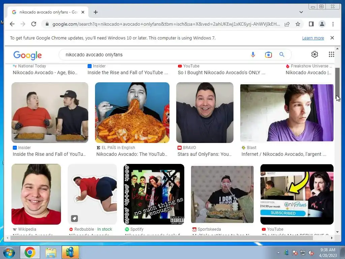Open 'Nikocado Avocado - Age, Bio' result
The height and width of the screenshot is (259, 345).
pyautogui.click(x=45, y=73)
